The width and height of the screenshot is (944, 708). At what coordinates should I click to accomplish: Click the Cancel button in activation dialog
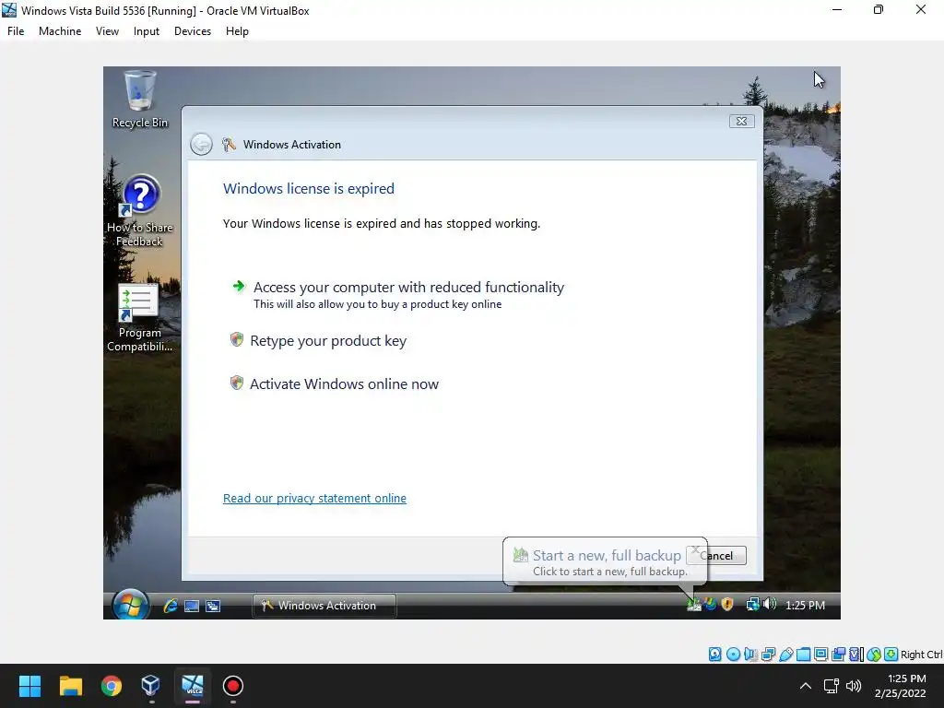[x=728, y=556]
